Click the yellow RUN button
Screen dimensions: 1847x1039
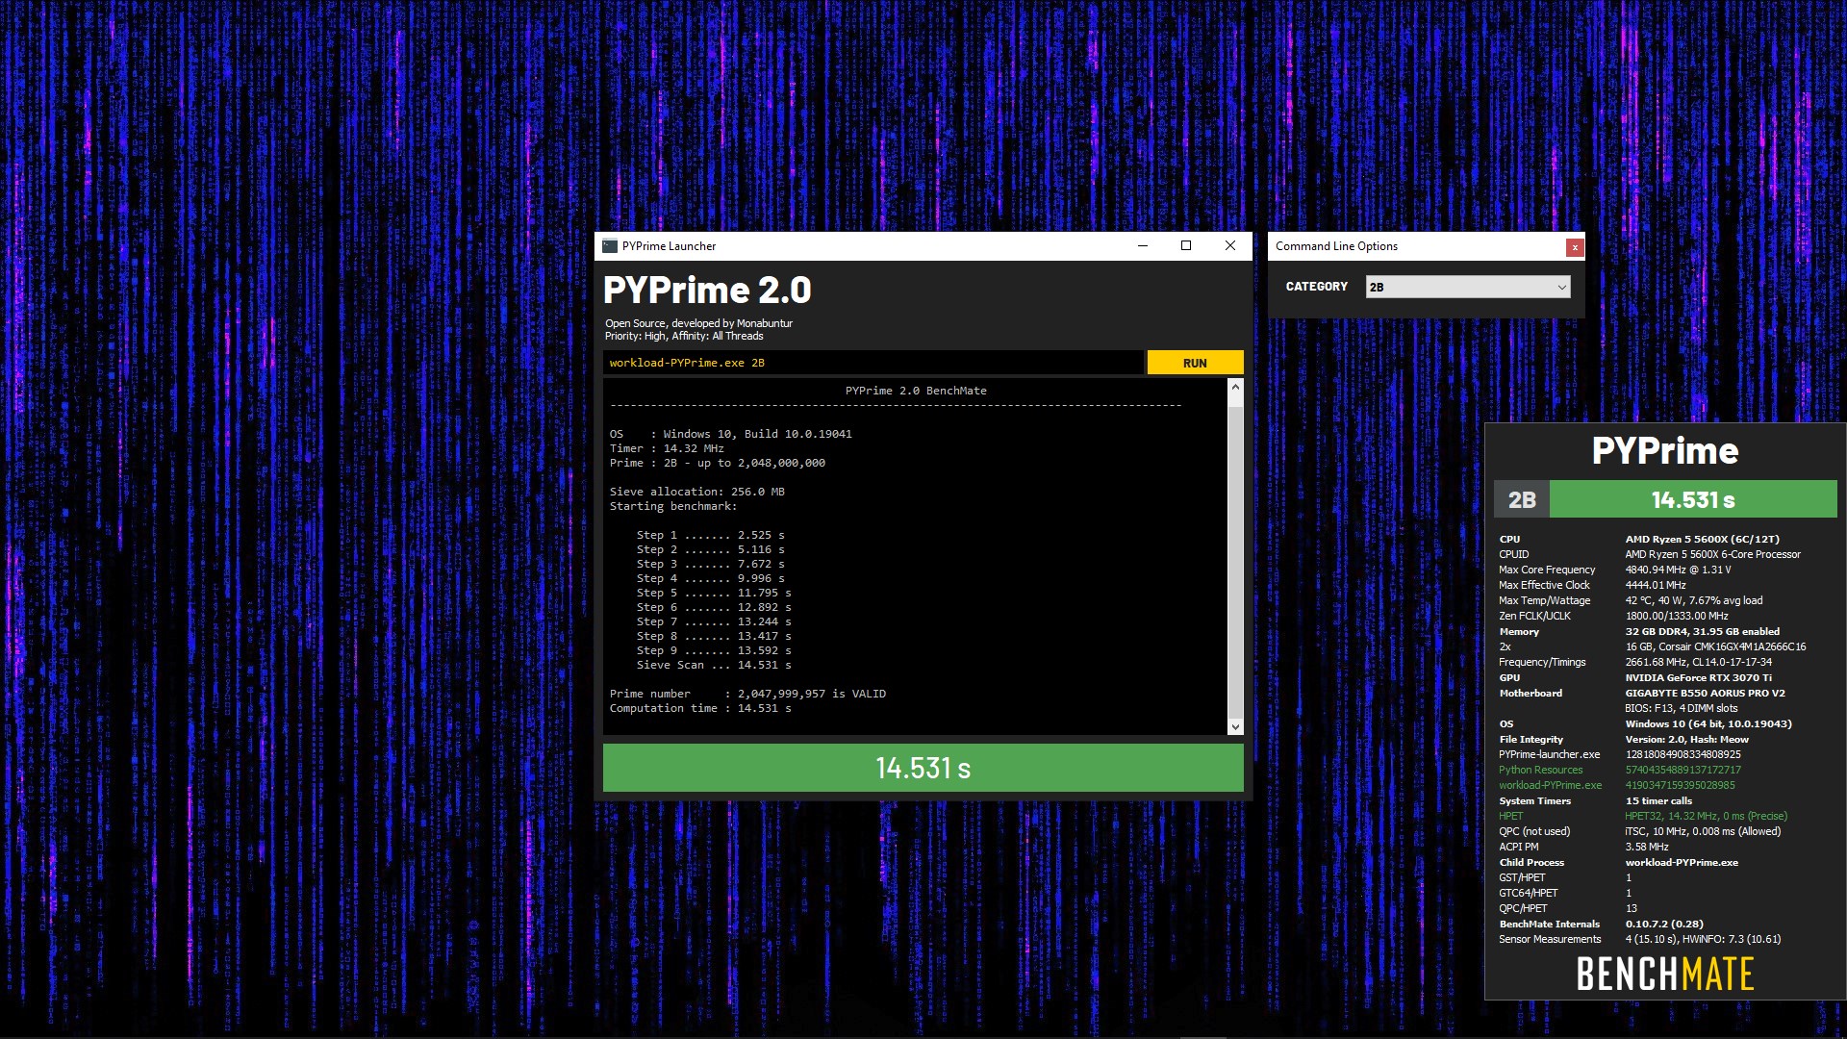1195,363
